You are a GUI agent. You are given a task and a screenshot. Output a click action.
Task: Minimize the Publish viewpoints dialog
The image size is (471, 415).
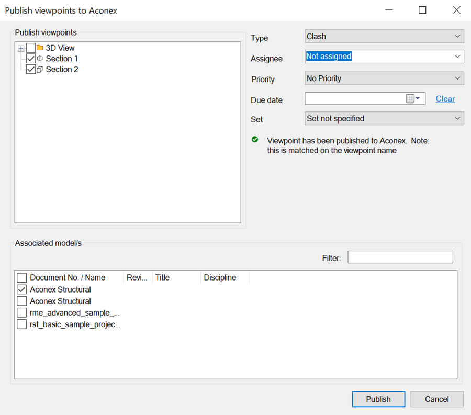[x=389, y=10]
